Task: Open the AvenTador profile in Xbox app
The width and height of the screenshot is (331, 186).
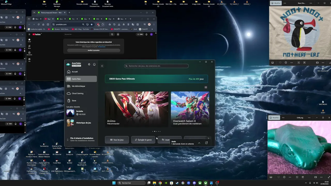Action: coord(74,64)
